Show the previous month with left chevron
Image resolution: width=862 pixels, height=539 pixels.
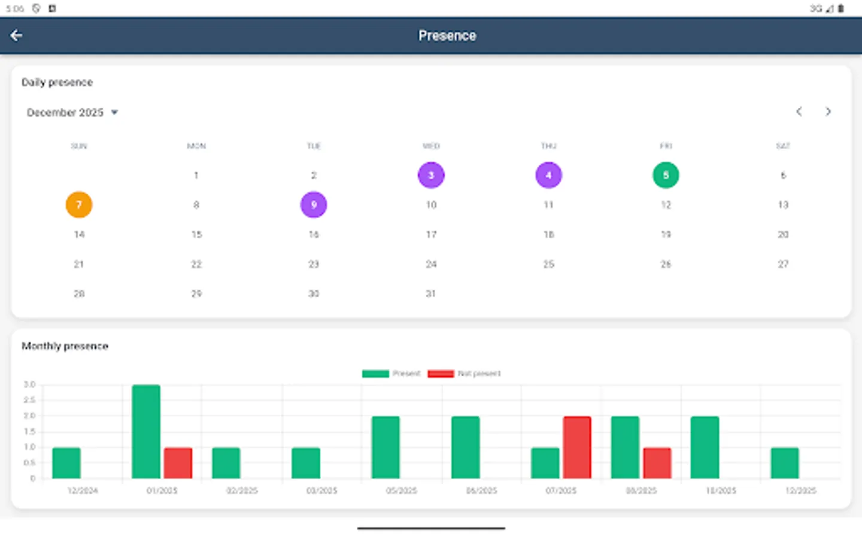(x=799, y=111)
